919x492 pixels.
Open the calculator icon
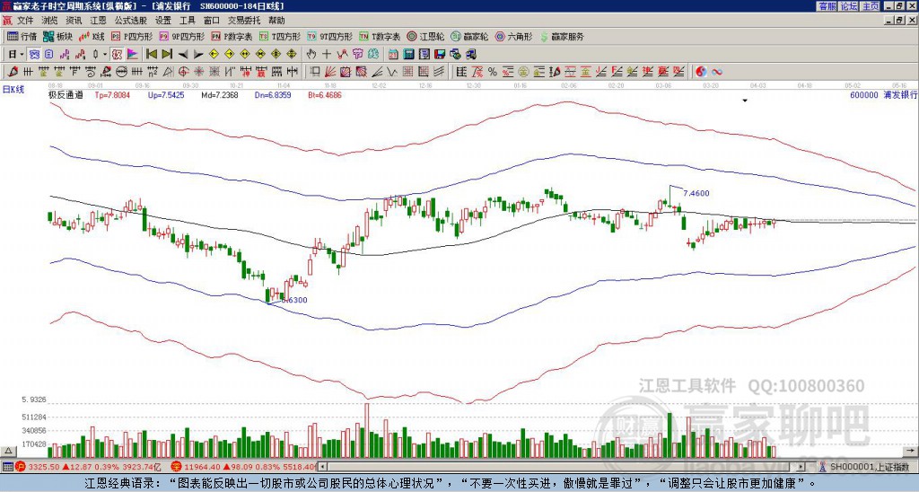(408, 55)
